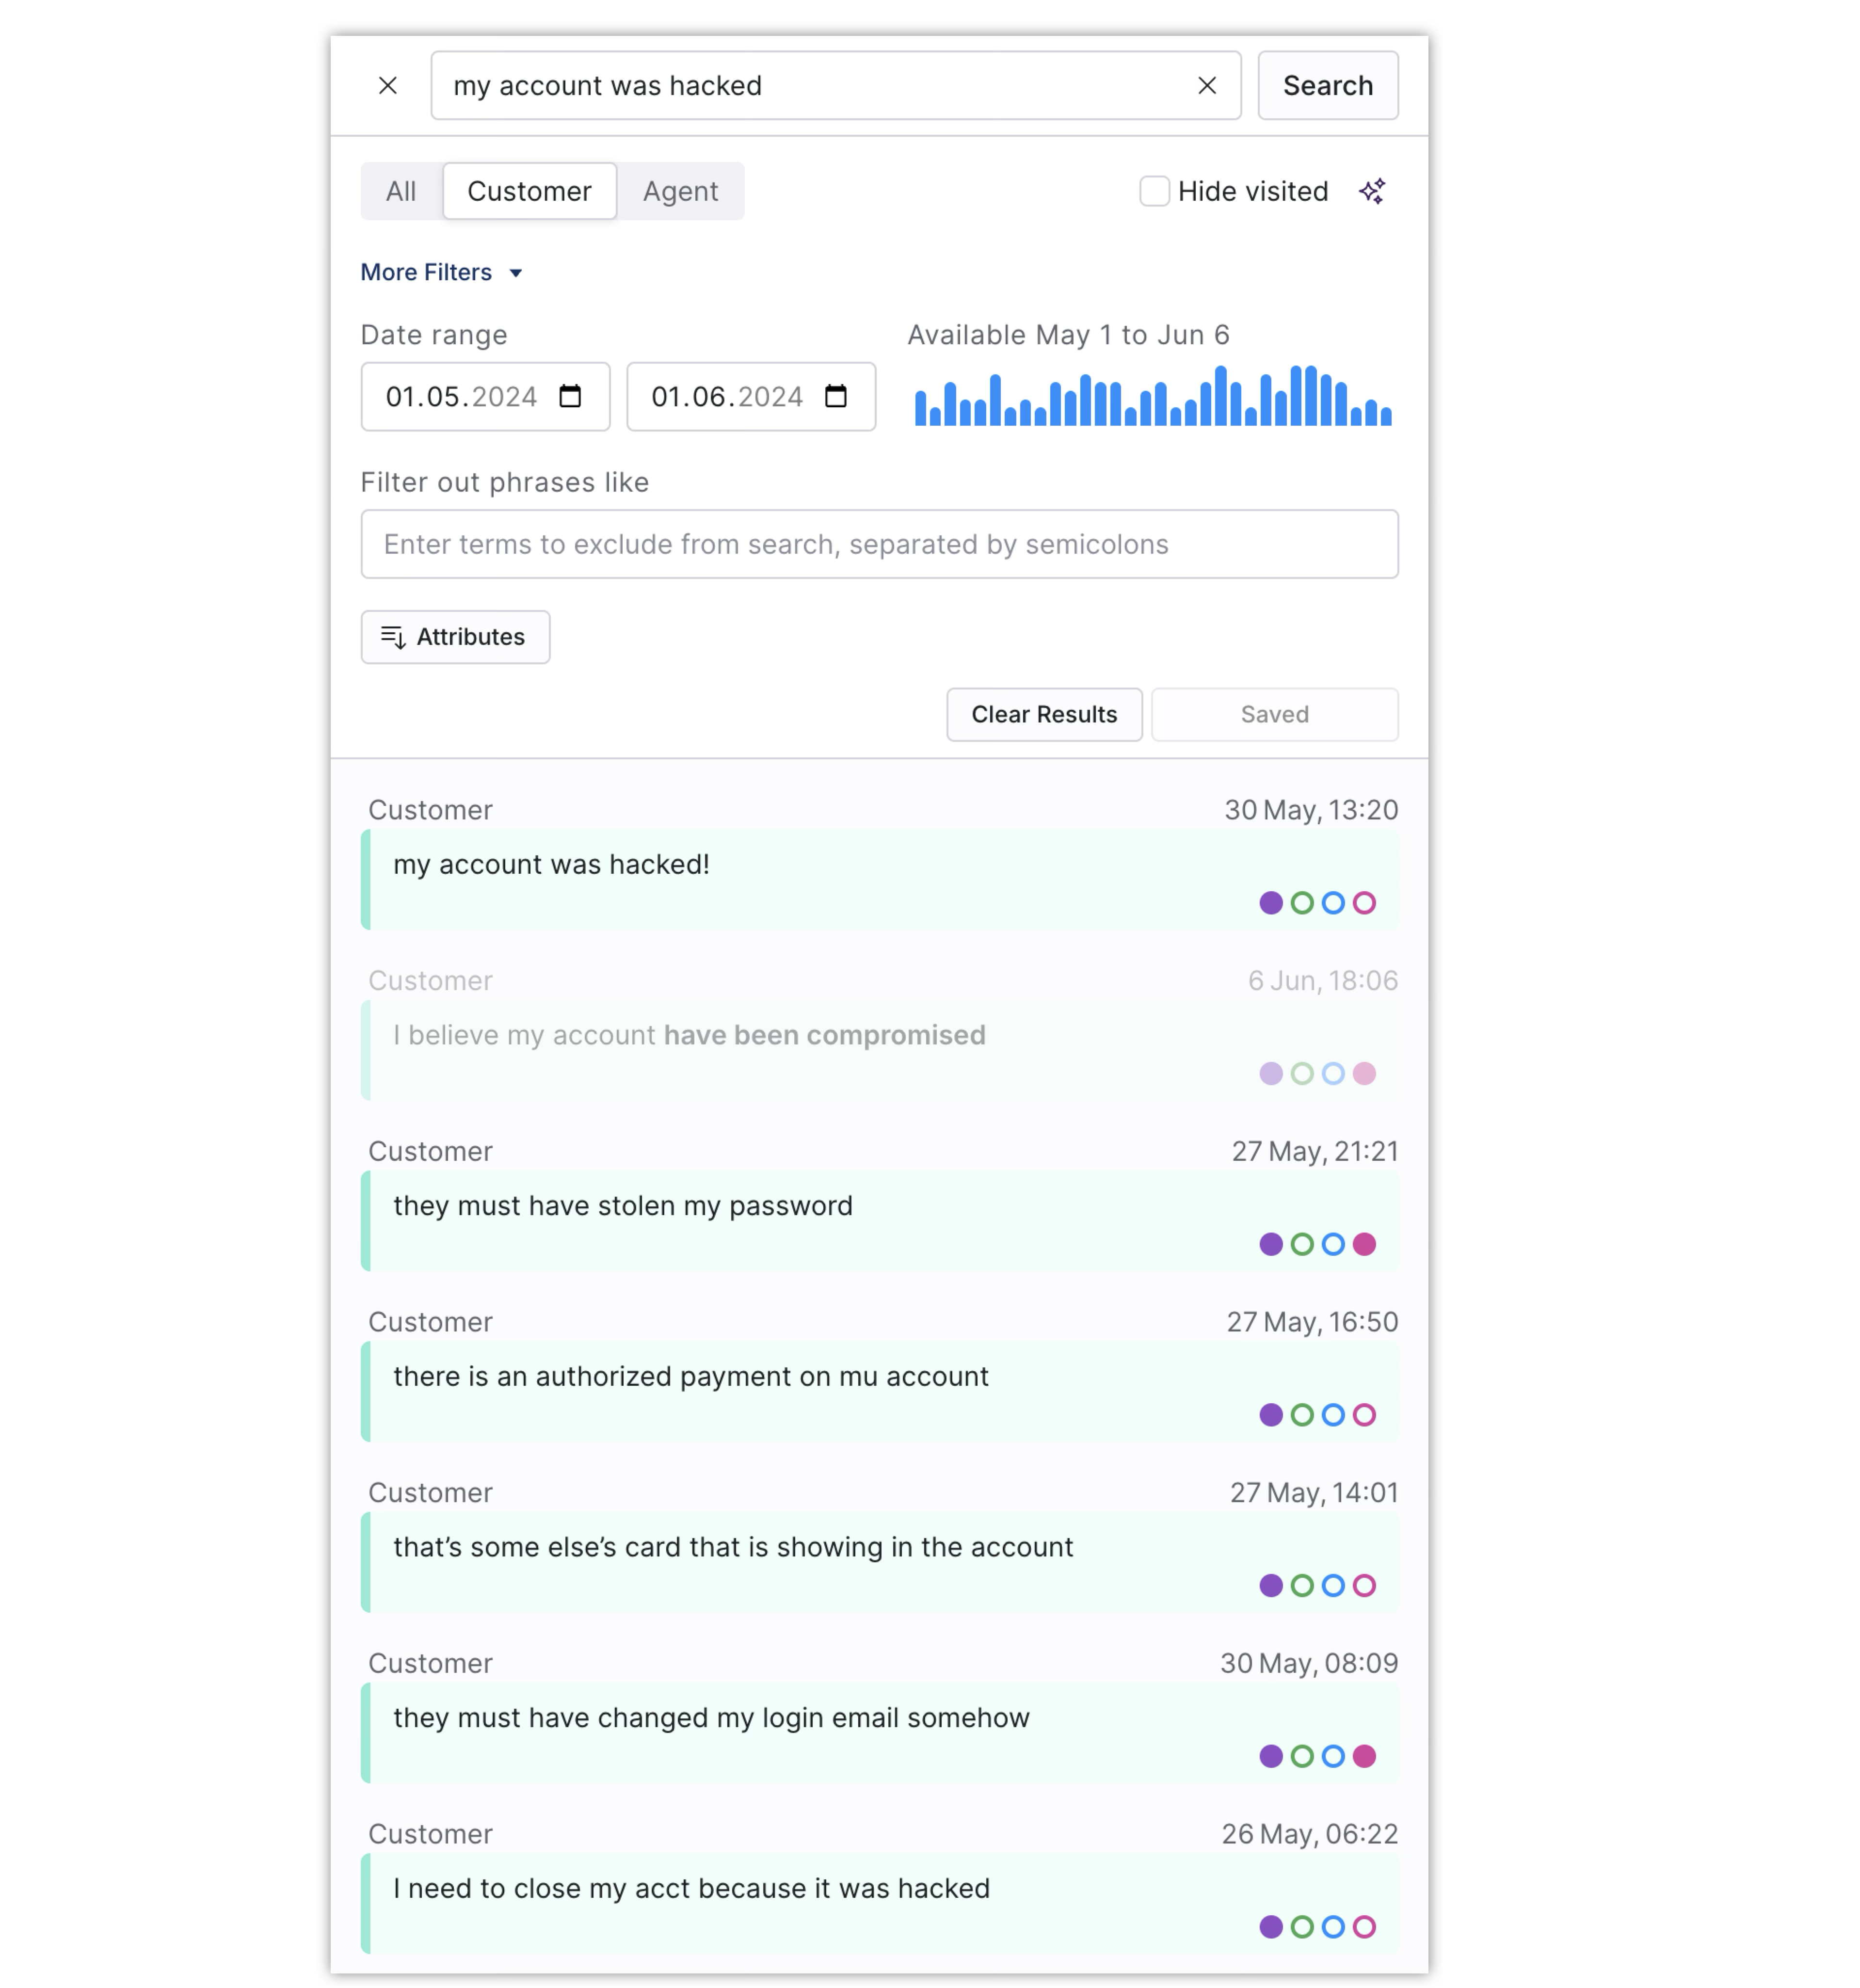Screen dimensions: 1860x1988
Task: Open the 'authorized payment on mu account' result
Action: [x=879, y=1391]
